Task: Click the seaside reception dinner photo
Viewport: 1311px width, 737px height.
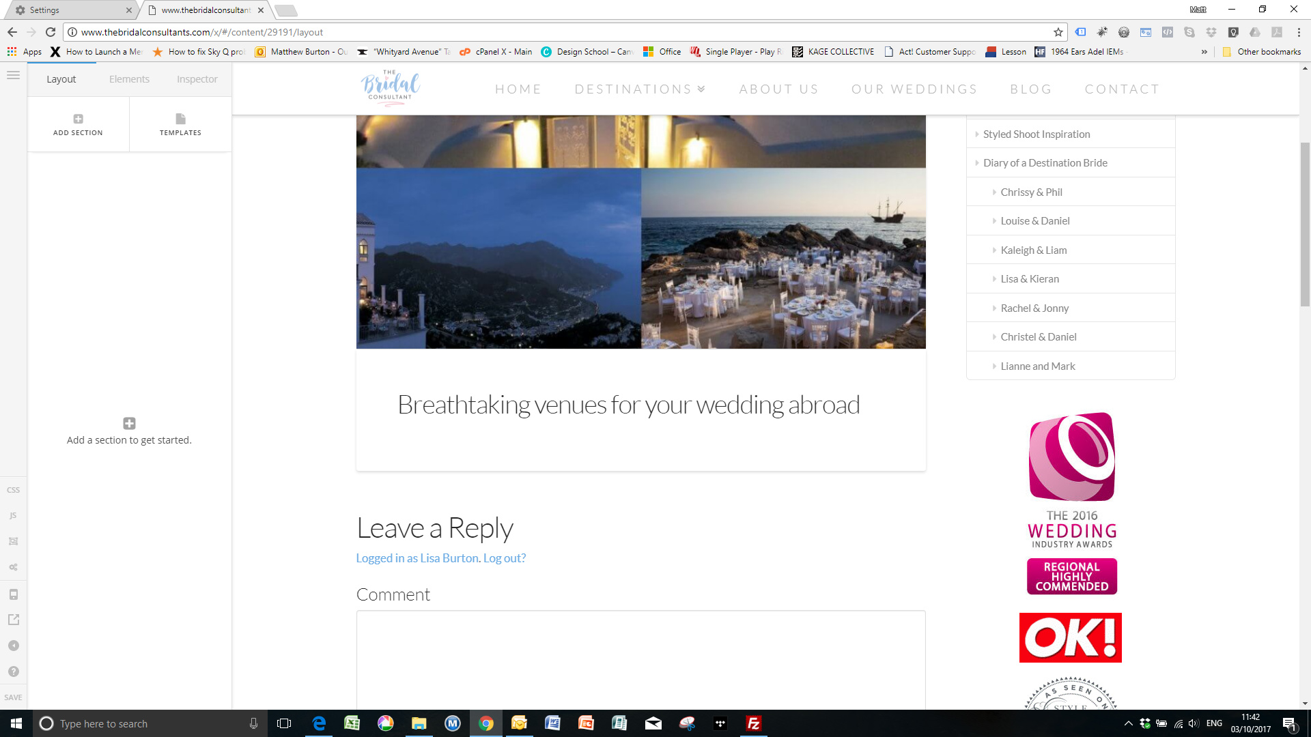Action: (x=783, y=259)
